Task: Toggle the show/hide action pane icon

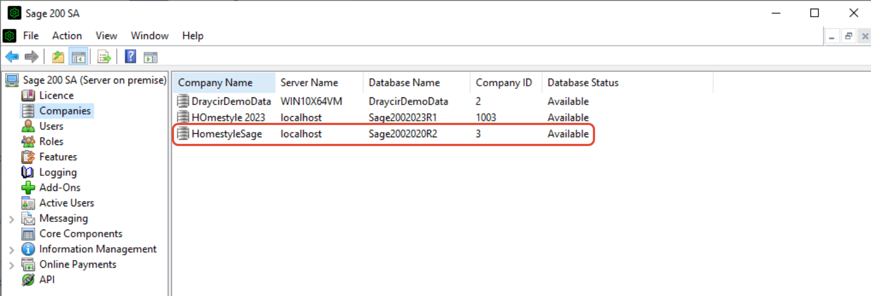Action: tap(151, 57)
